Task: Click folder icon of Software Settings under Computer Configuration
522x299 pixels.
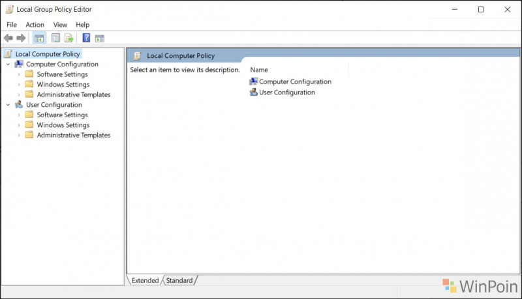Action: (x=29, y=74)
